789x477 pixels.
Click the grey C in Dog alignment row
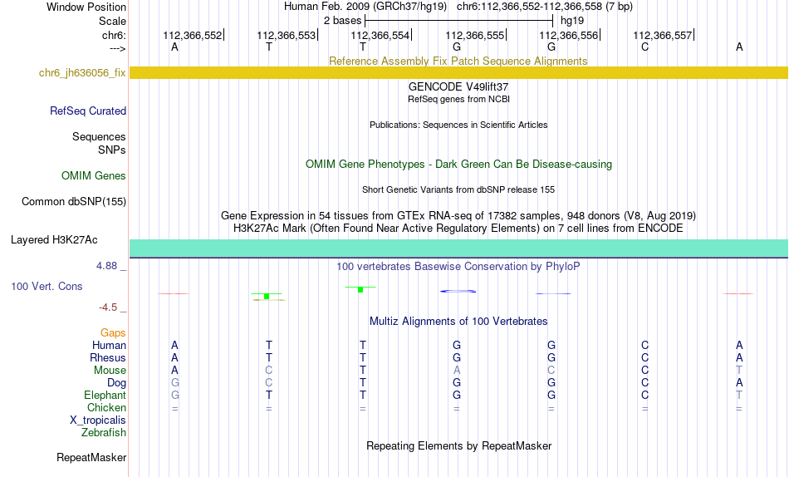(x=269, y=383)
